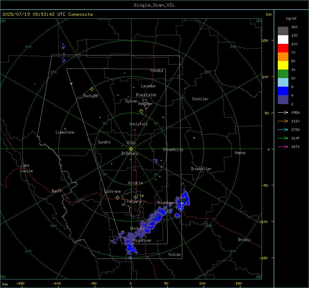Viewport: 309px width, 288px height.
Task: Click the yellow diamond marker near Cochrane
Action: click(x=117, y=198)
